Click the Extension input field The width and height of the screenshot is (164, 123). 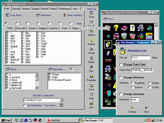[135, 99]
